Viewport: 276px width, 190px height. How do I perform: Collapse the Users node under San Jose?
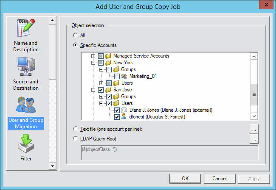pos(101,103)
